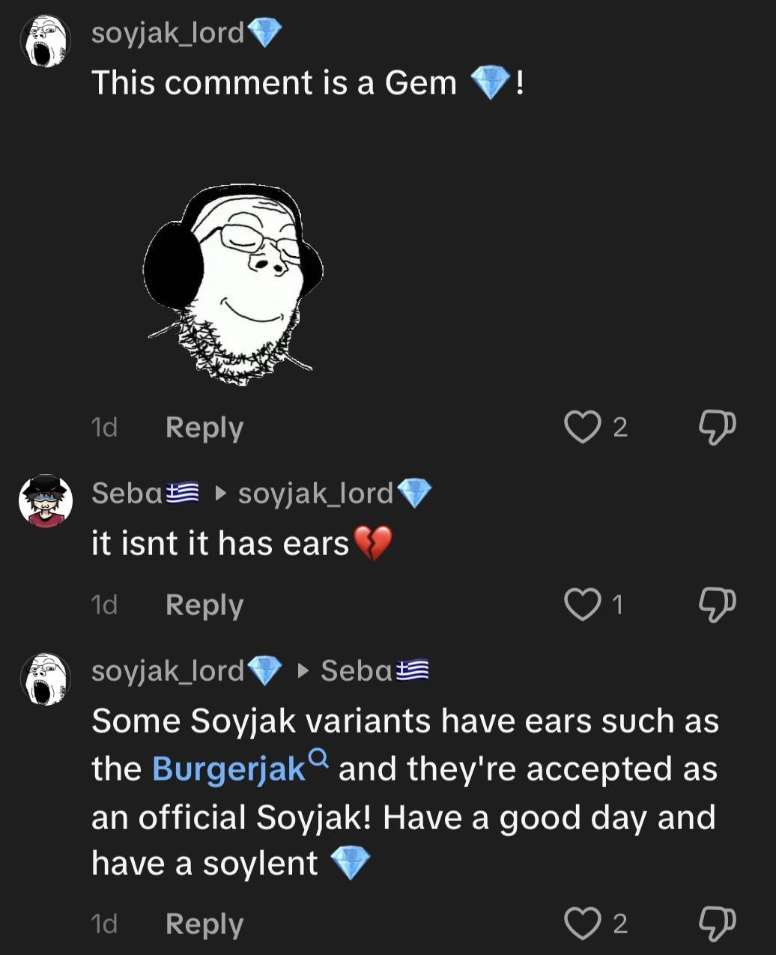Click the search magnifier icon after Burgerjak
Image resolution: width=776 pixels, height=955 pixels.
[318, 760]
